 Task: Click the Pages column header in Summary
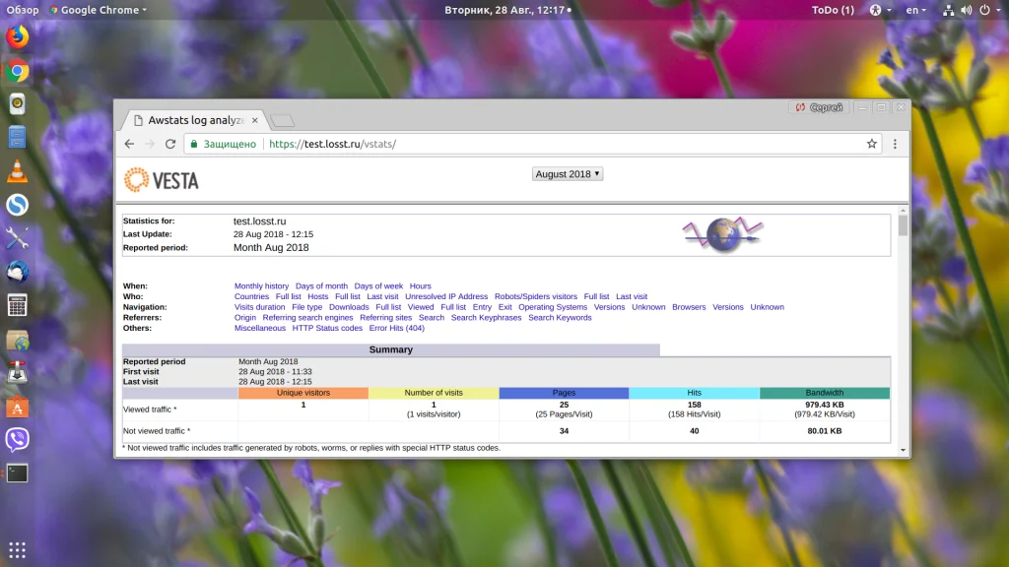[x=564, y=393]
